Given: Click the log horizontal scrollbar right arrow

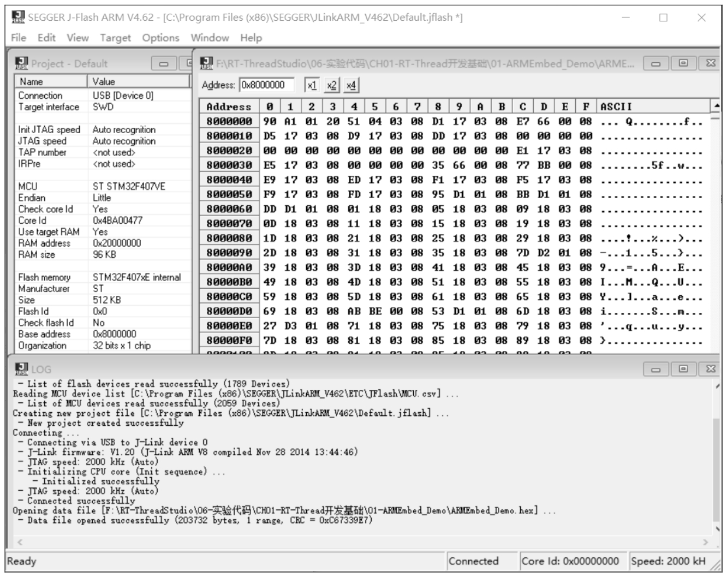Looking at the screenshot, I should (x=705, y=542).
